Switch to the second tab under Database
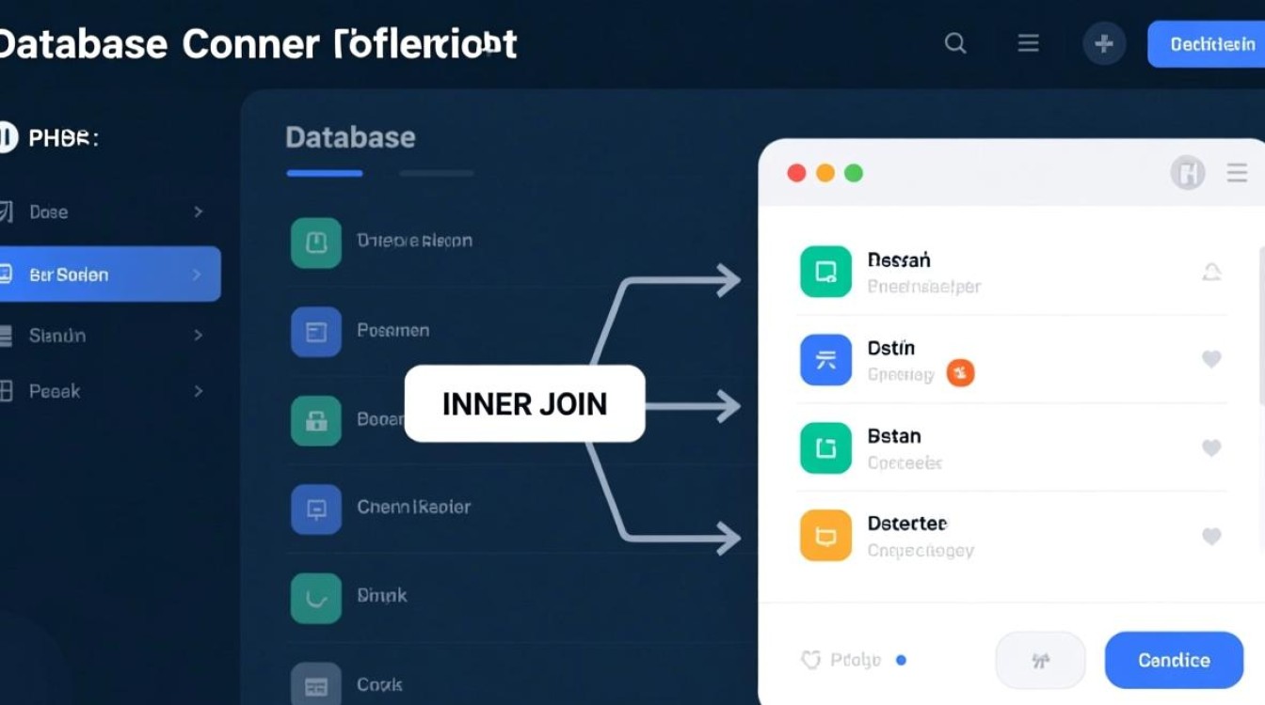 click(x=436, y=174)
